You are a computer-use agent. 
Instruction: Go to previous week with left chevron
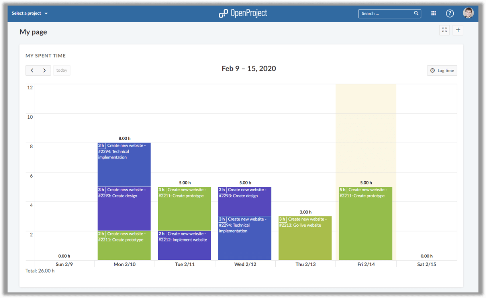(x=32, y=71)
